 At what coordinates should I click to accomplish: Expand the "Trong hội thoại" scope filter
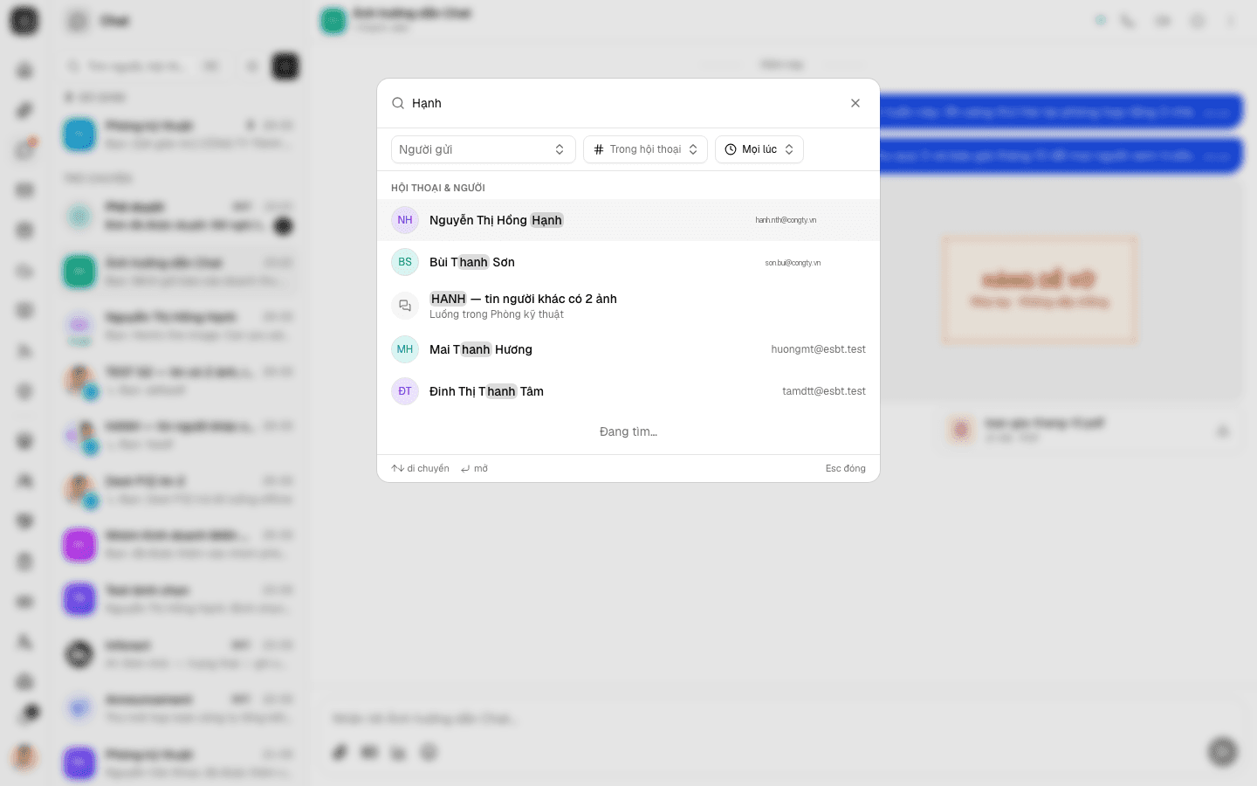tap(646, 149)
